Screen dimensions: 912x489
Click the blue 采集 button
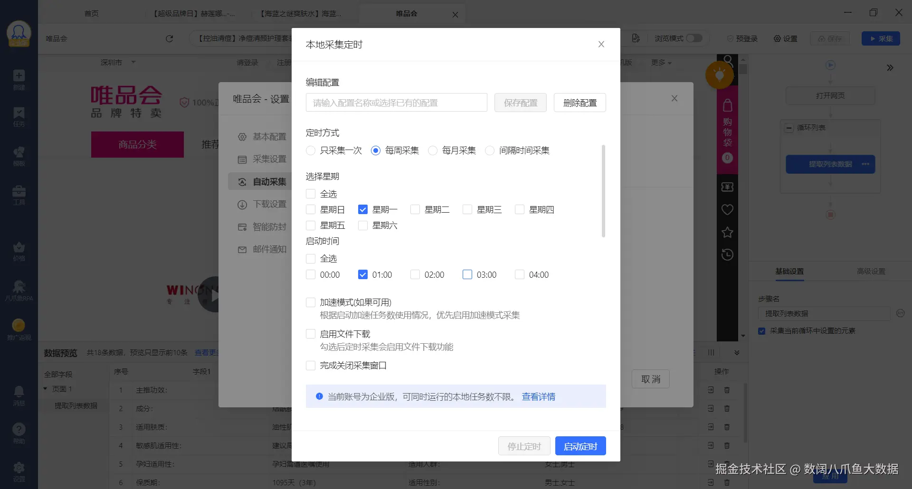881,38
